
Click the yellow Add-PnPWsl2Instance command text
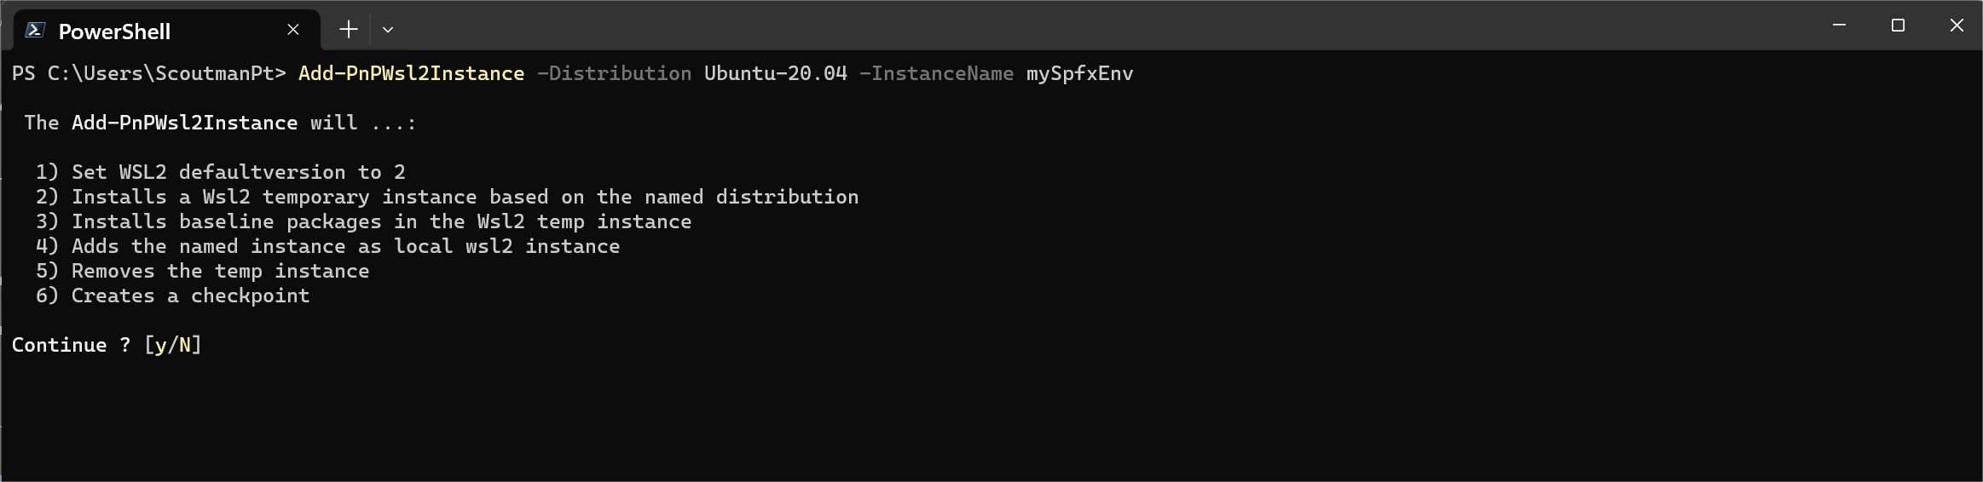tap(411, 74)
